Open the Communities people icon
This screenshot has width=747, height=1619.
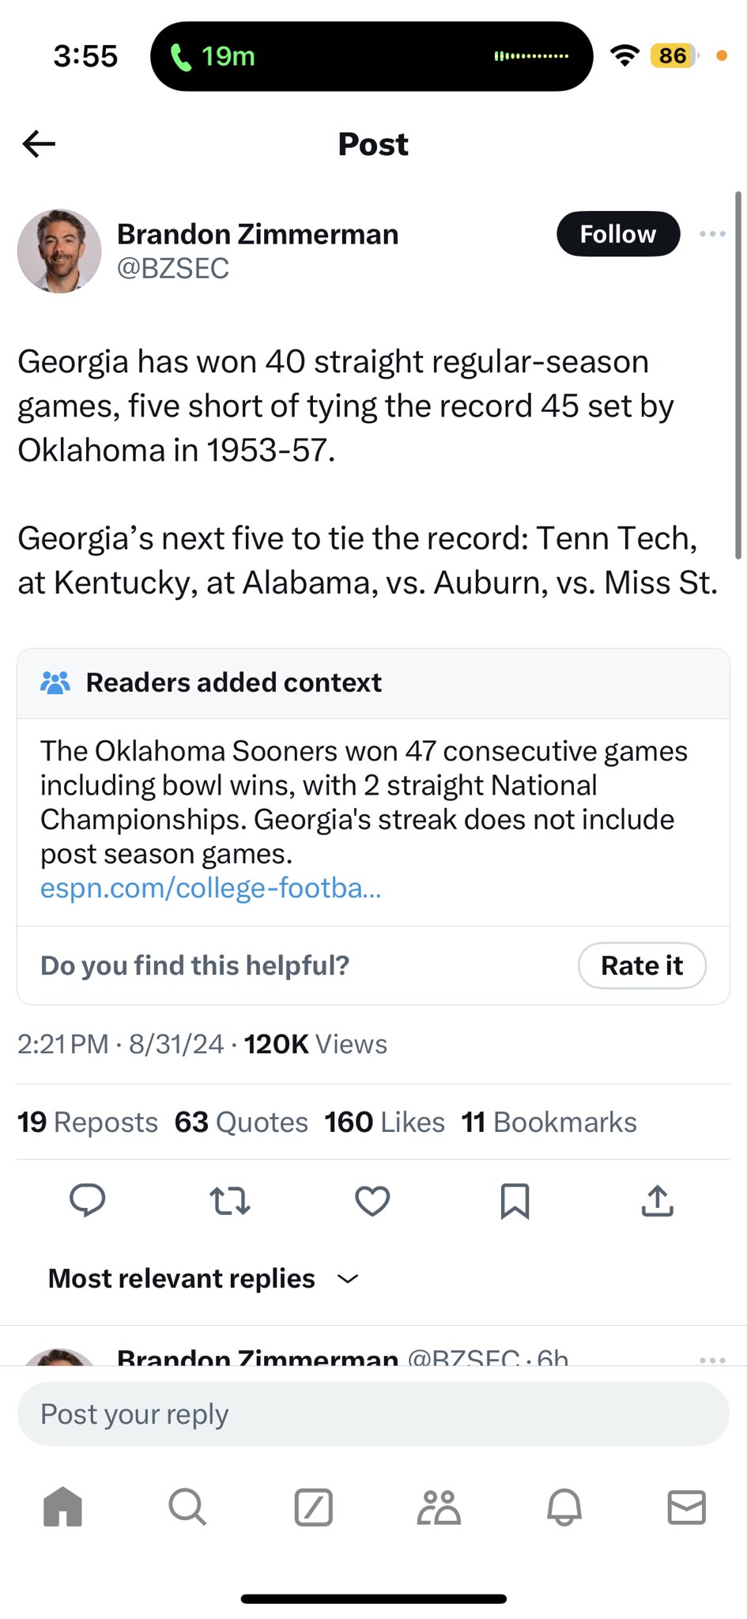(439, 1507)
